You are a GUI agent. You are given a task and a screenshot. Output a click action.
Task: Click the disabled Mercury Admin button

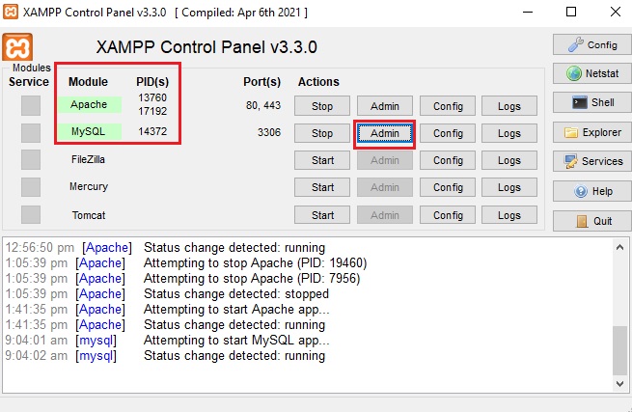click(385, 187)
